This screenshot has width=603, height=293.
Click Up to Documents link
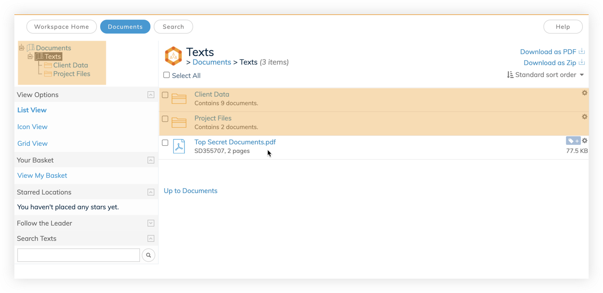click(191, 191)
